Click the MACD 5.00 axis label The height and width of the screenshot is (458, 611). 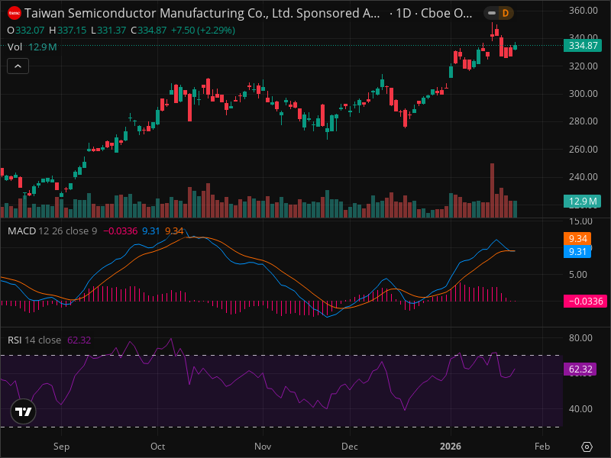578,275
